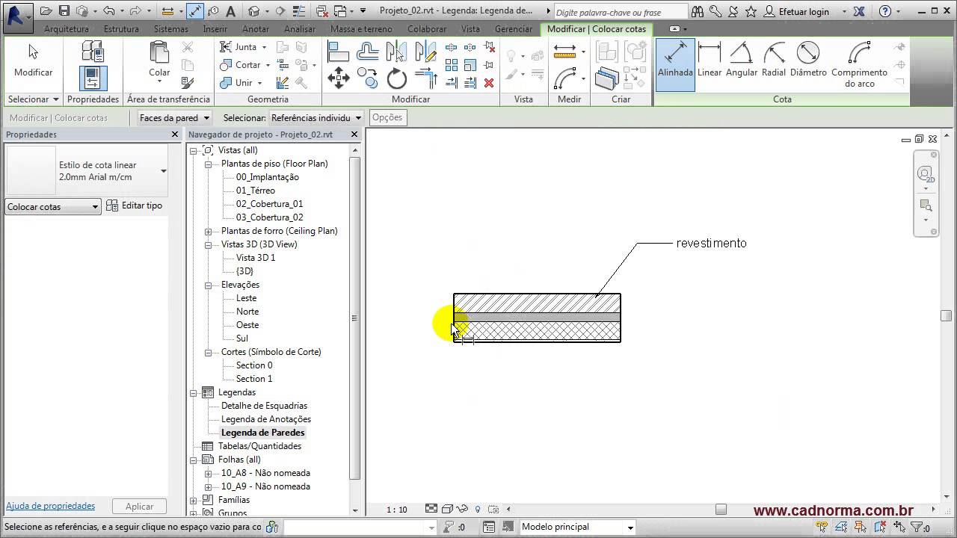Image resolution: width=957 pixels, height=538 pixels.
Task: Collapse the Plantas de piso tree node
Action: point(208,164)
